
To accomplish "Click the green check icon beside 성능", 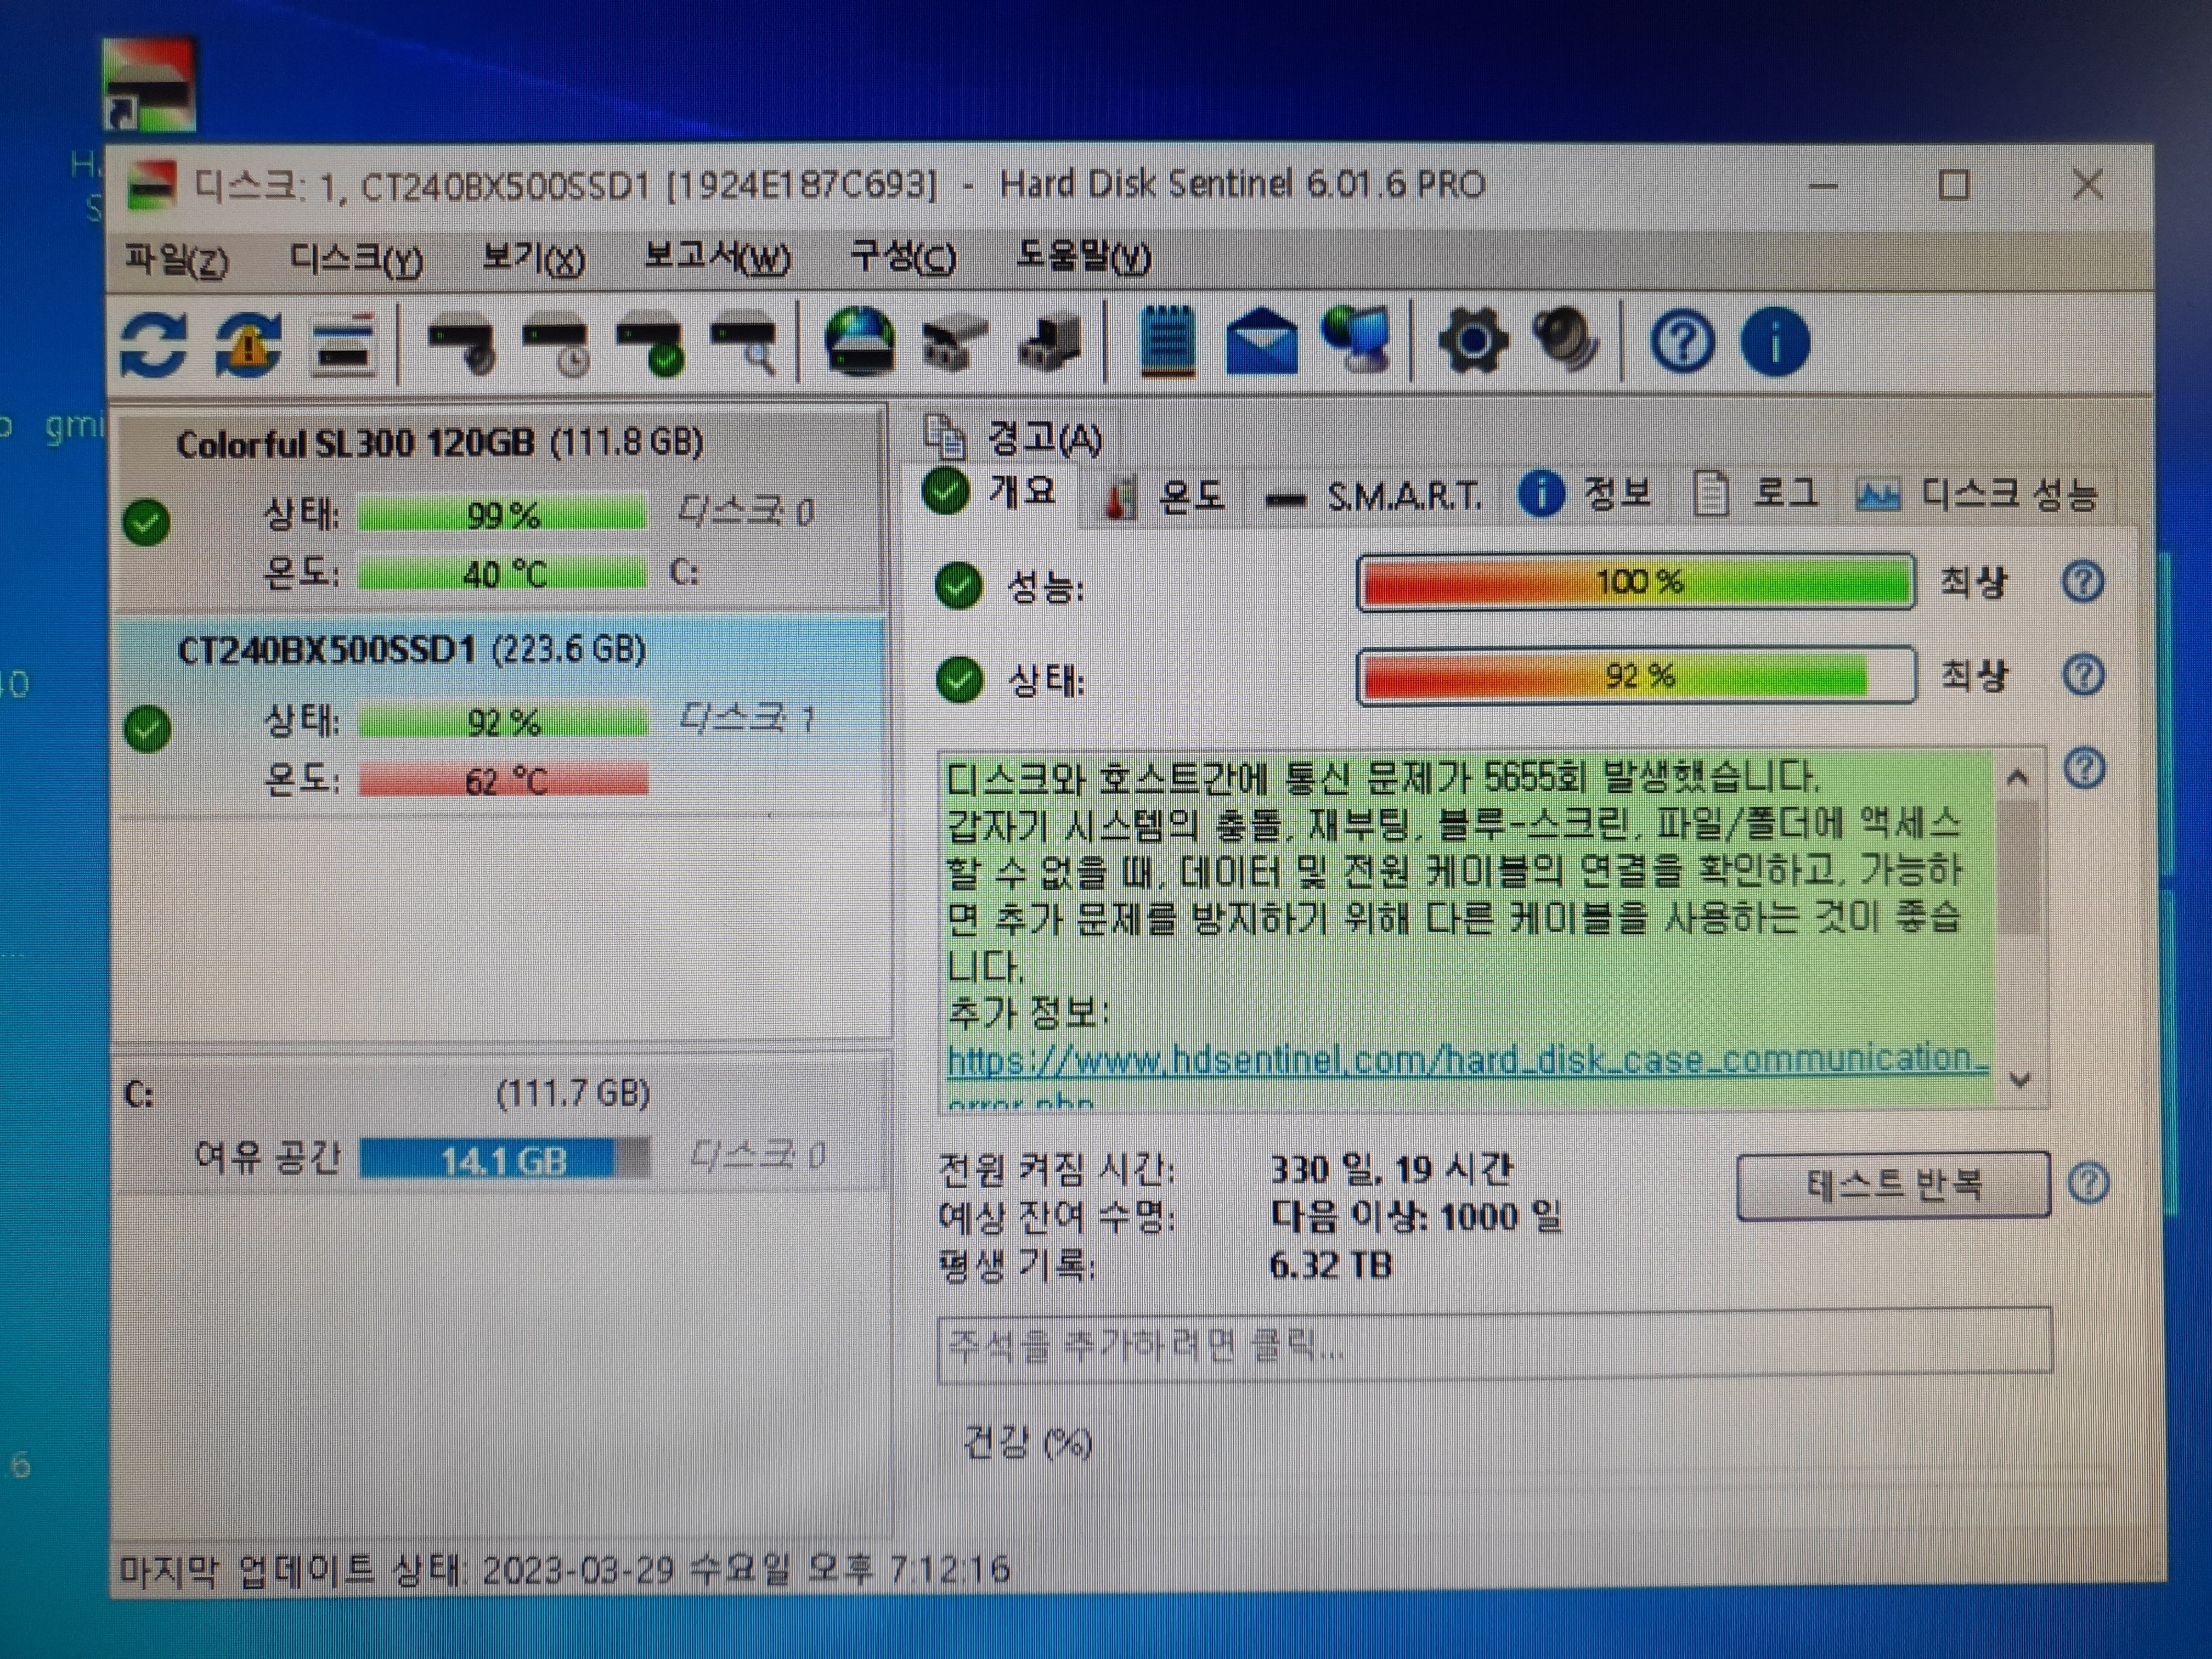I will (958, 586).
